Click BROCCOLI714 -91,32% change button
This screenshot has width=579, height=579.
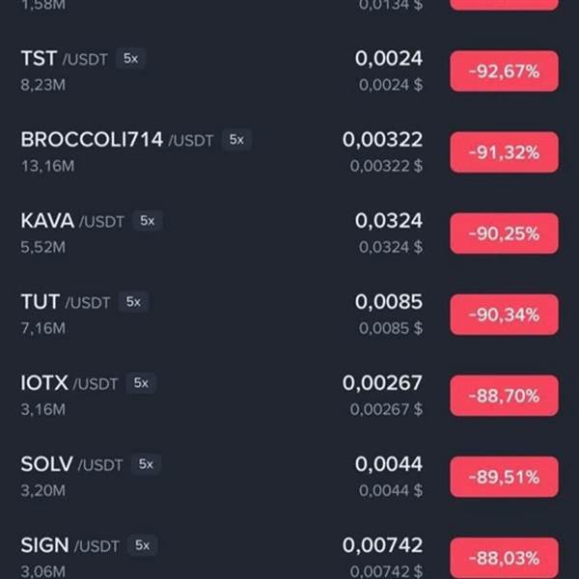(504, 152)
